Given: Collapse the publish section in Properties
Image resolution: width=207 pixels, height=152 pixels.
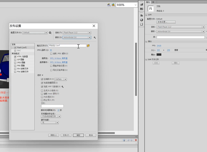Looking at the screenshot, I should point(146,15).
